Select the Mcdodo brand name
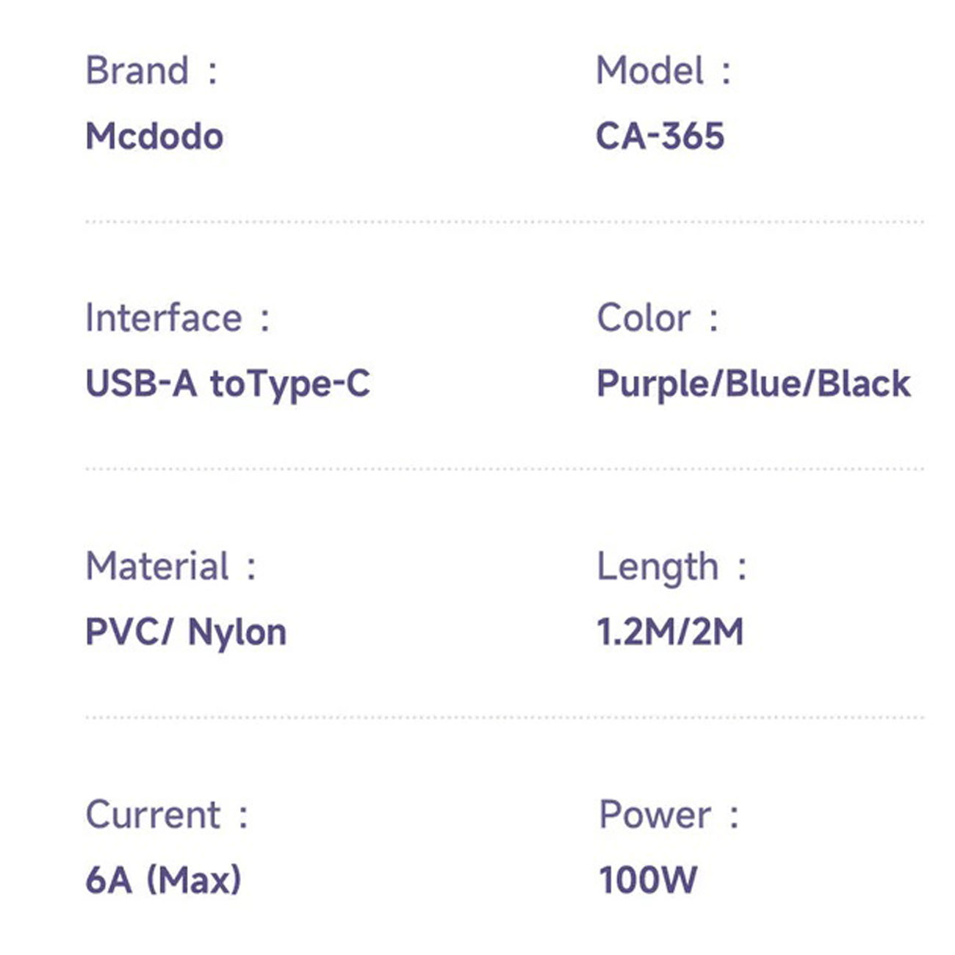955x955 pixels. click(x=154, y=137)
